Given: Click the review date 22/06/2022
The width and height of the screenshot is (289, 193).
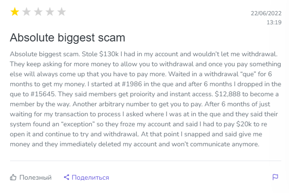Looking at the screenshot, I should point(265,13).
